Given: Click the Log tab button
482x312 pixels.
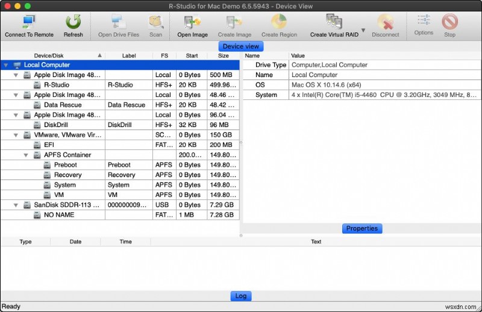Looking at the screenshot, I should pyautogui.click(x=240, y=296).
